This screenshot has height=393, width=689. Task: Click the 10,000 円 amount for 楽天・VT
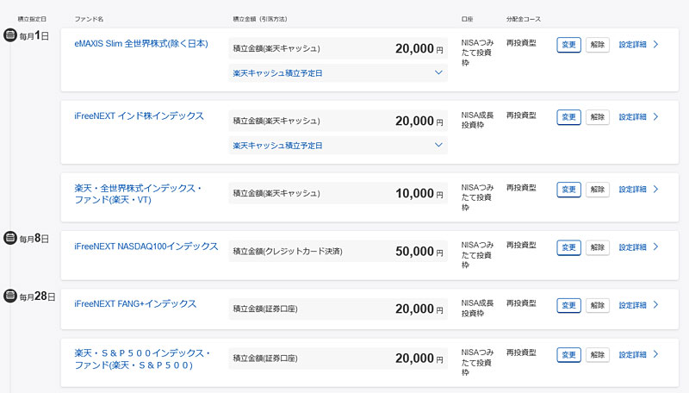click(419, 193)
